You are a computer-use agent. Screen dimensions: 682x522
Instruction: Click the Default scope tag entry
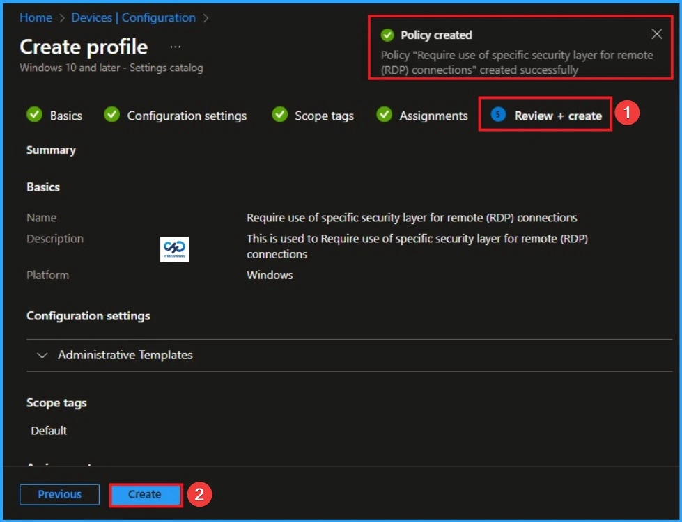point(48,430)
